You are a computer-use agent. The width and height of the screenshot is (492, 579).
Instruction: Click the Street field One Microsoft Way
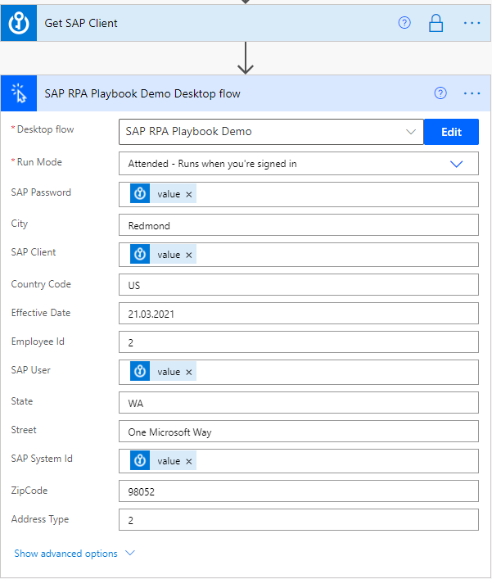(x=299, y=432)
